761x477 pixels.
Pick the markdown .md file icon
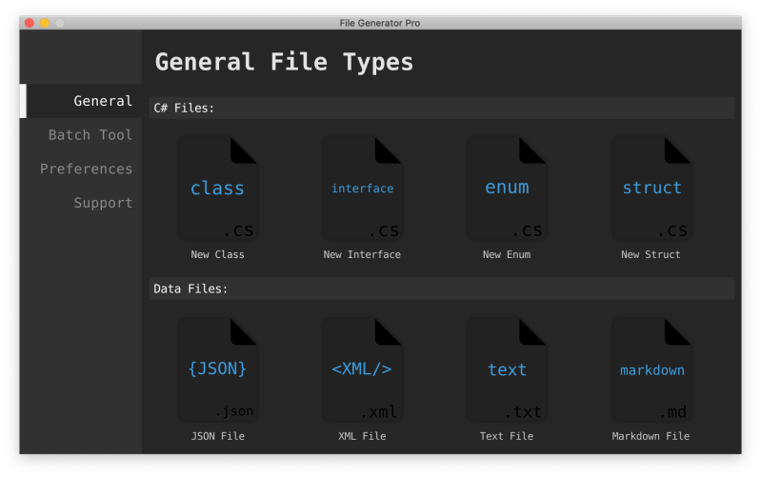[x=651, y=369]
